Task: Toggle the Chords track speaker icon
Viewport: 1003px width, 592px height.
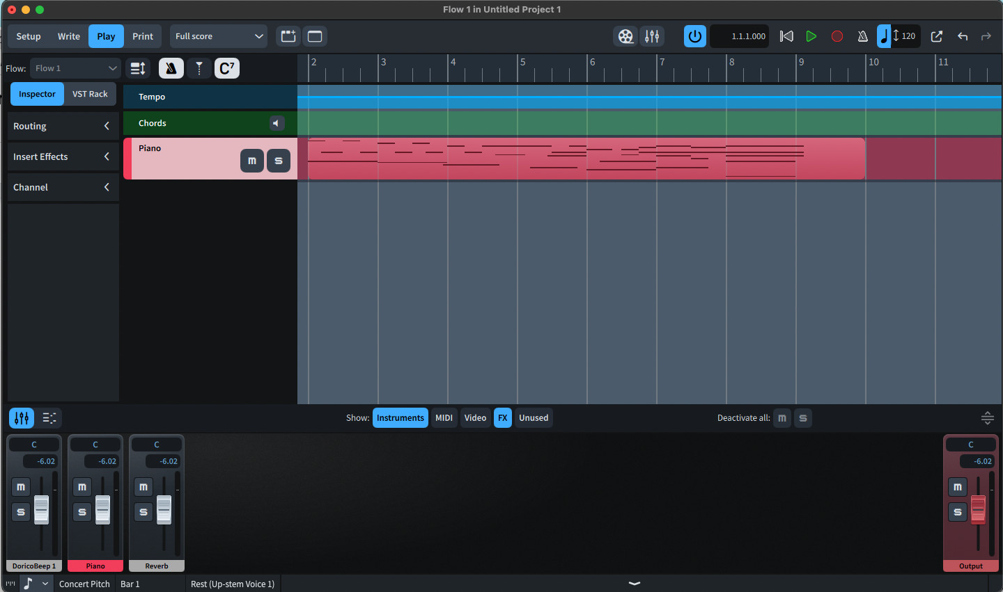Action: [x=277, y=123]
